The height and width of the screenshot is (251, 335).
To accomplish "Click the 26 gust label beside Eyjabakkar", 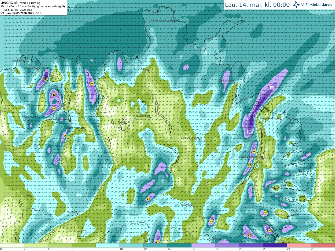I will tap(211, 221).
